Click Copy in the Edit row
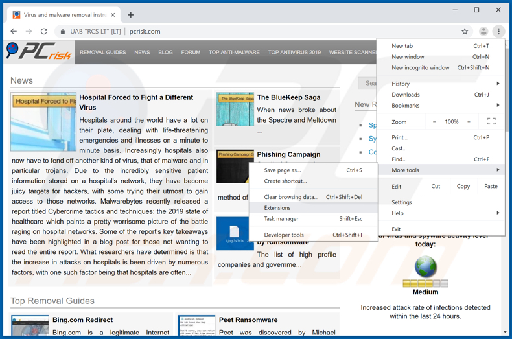The image size is (512, 339). (x=463, y=186)
